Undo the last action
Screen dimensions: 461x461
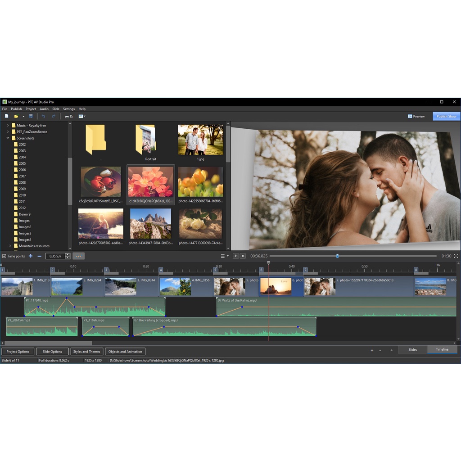point(44,116)
